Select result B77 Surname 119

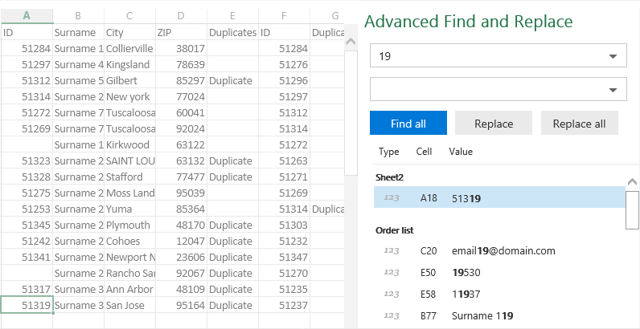point(499,315)
